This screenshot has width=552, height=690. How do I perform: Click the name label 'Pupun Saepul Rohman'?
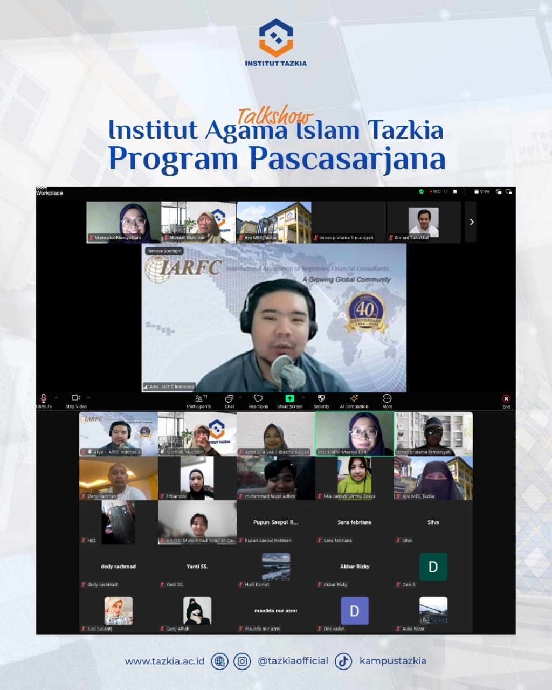[268, 540]
